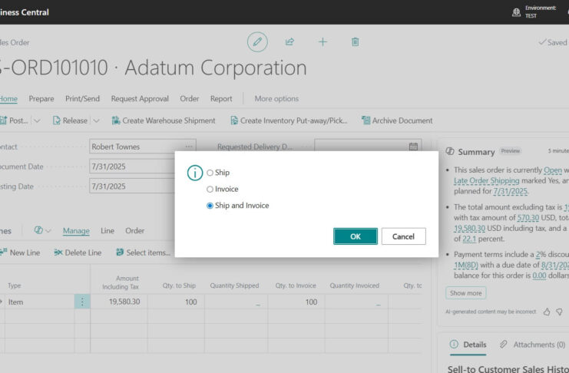The width and height of the screenshot is (569, 373).
Task: Click the 19,580.30 amount cell
Action: 119,302
